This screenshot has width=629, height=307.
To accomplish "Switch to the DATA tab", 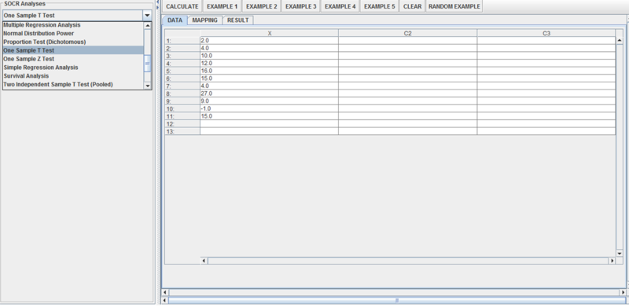I will (175, 20).
